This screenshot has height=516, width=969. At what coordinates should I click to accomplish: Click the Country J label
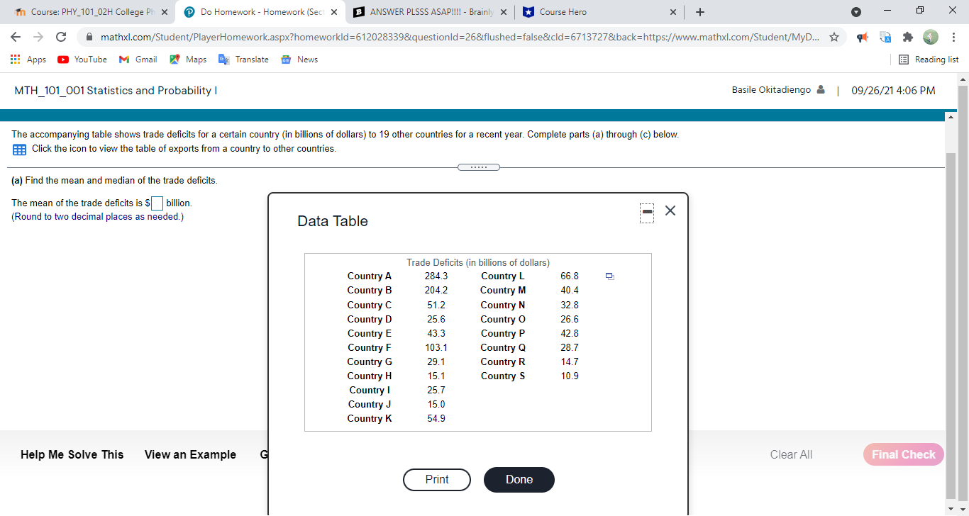[x=370, y=405]
